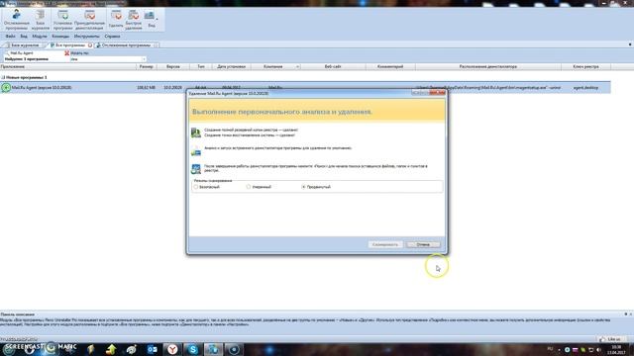Click the Uninstall (Удалить) toolbar icon
The height and width of the screenshot is (356, 634).
click(116, 20)
